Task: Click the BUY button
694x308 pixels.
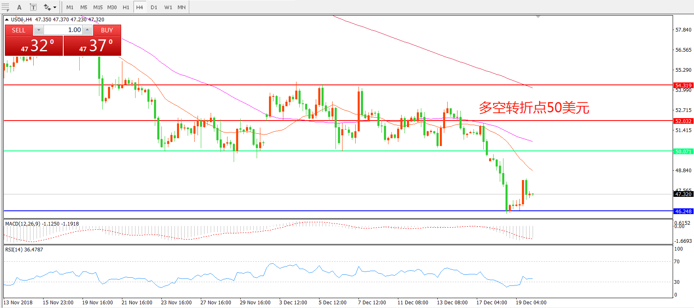Action: click(107, 30)
